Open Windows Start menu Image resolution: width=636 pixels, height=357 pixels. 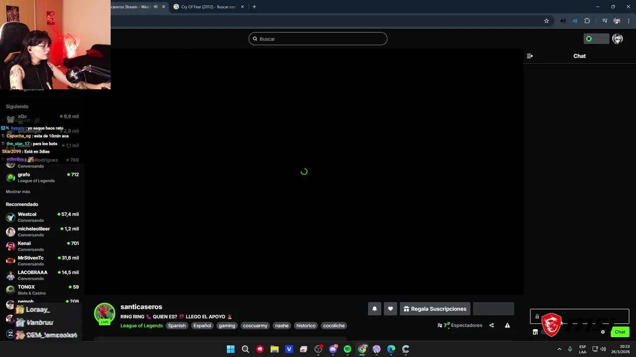(231, 349)
